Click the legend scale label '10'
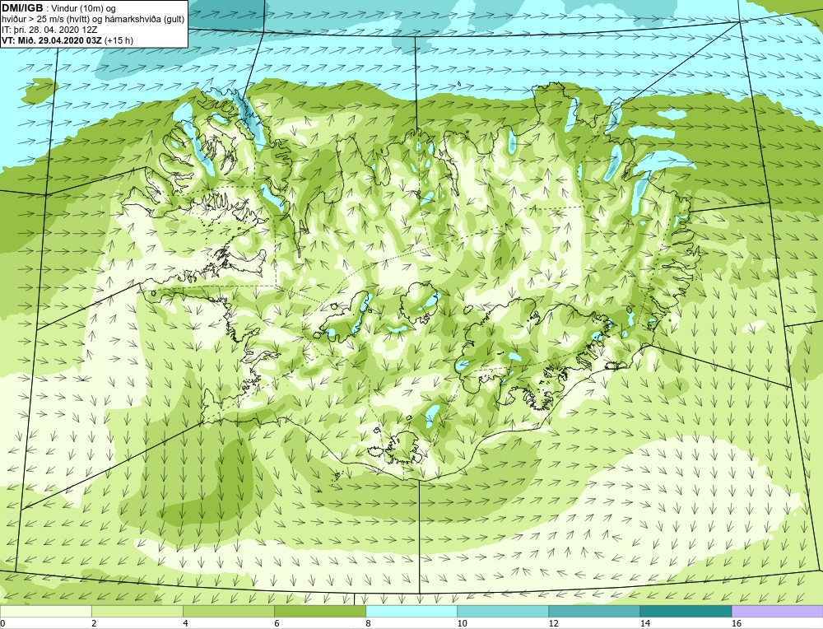Screen dimensions: 823x629 coord(462,623)
